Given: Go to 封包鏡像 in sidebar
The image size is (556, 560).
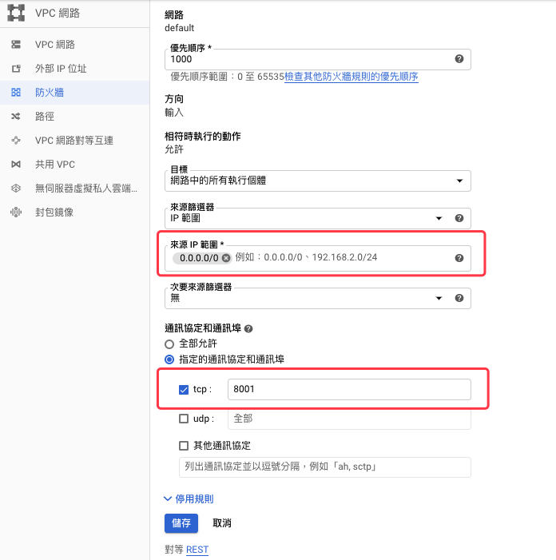Looking at the screenshot, I should click(x=74, y=212).
